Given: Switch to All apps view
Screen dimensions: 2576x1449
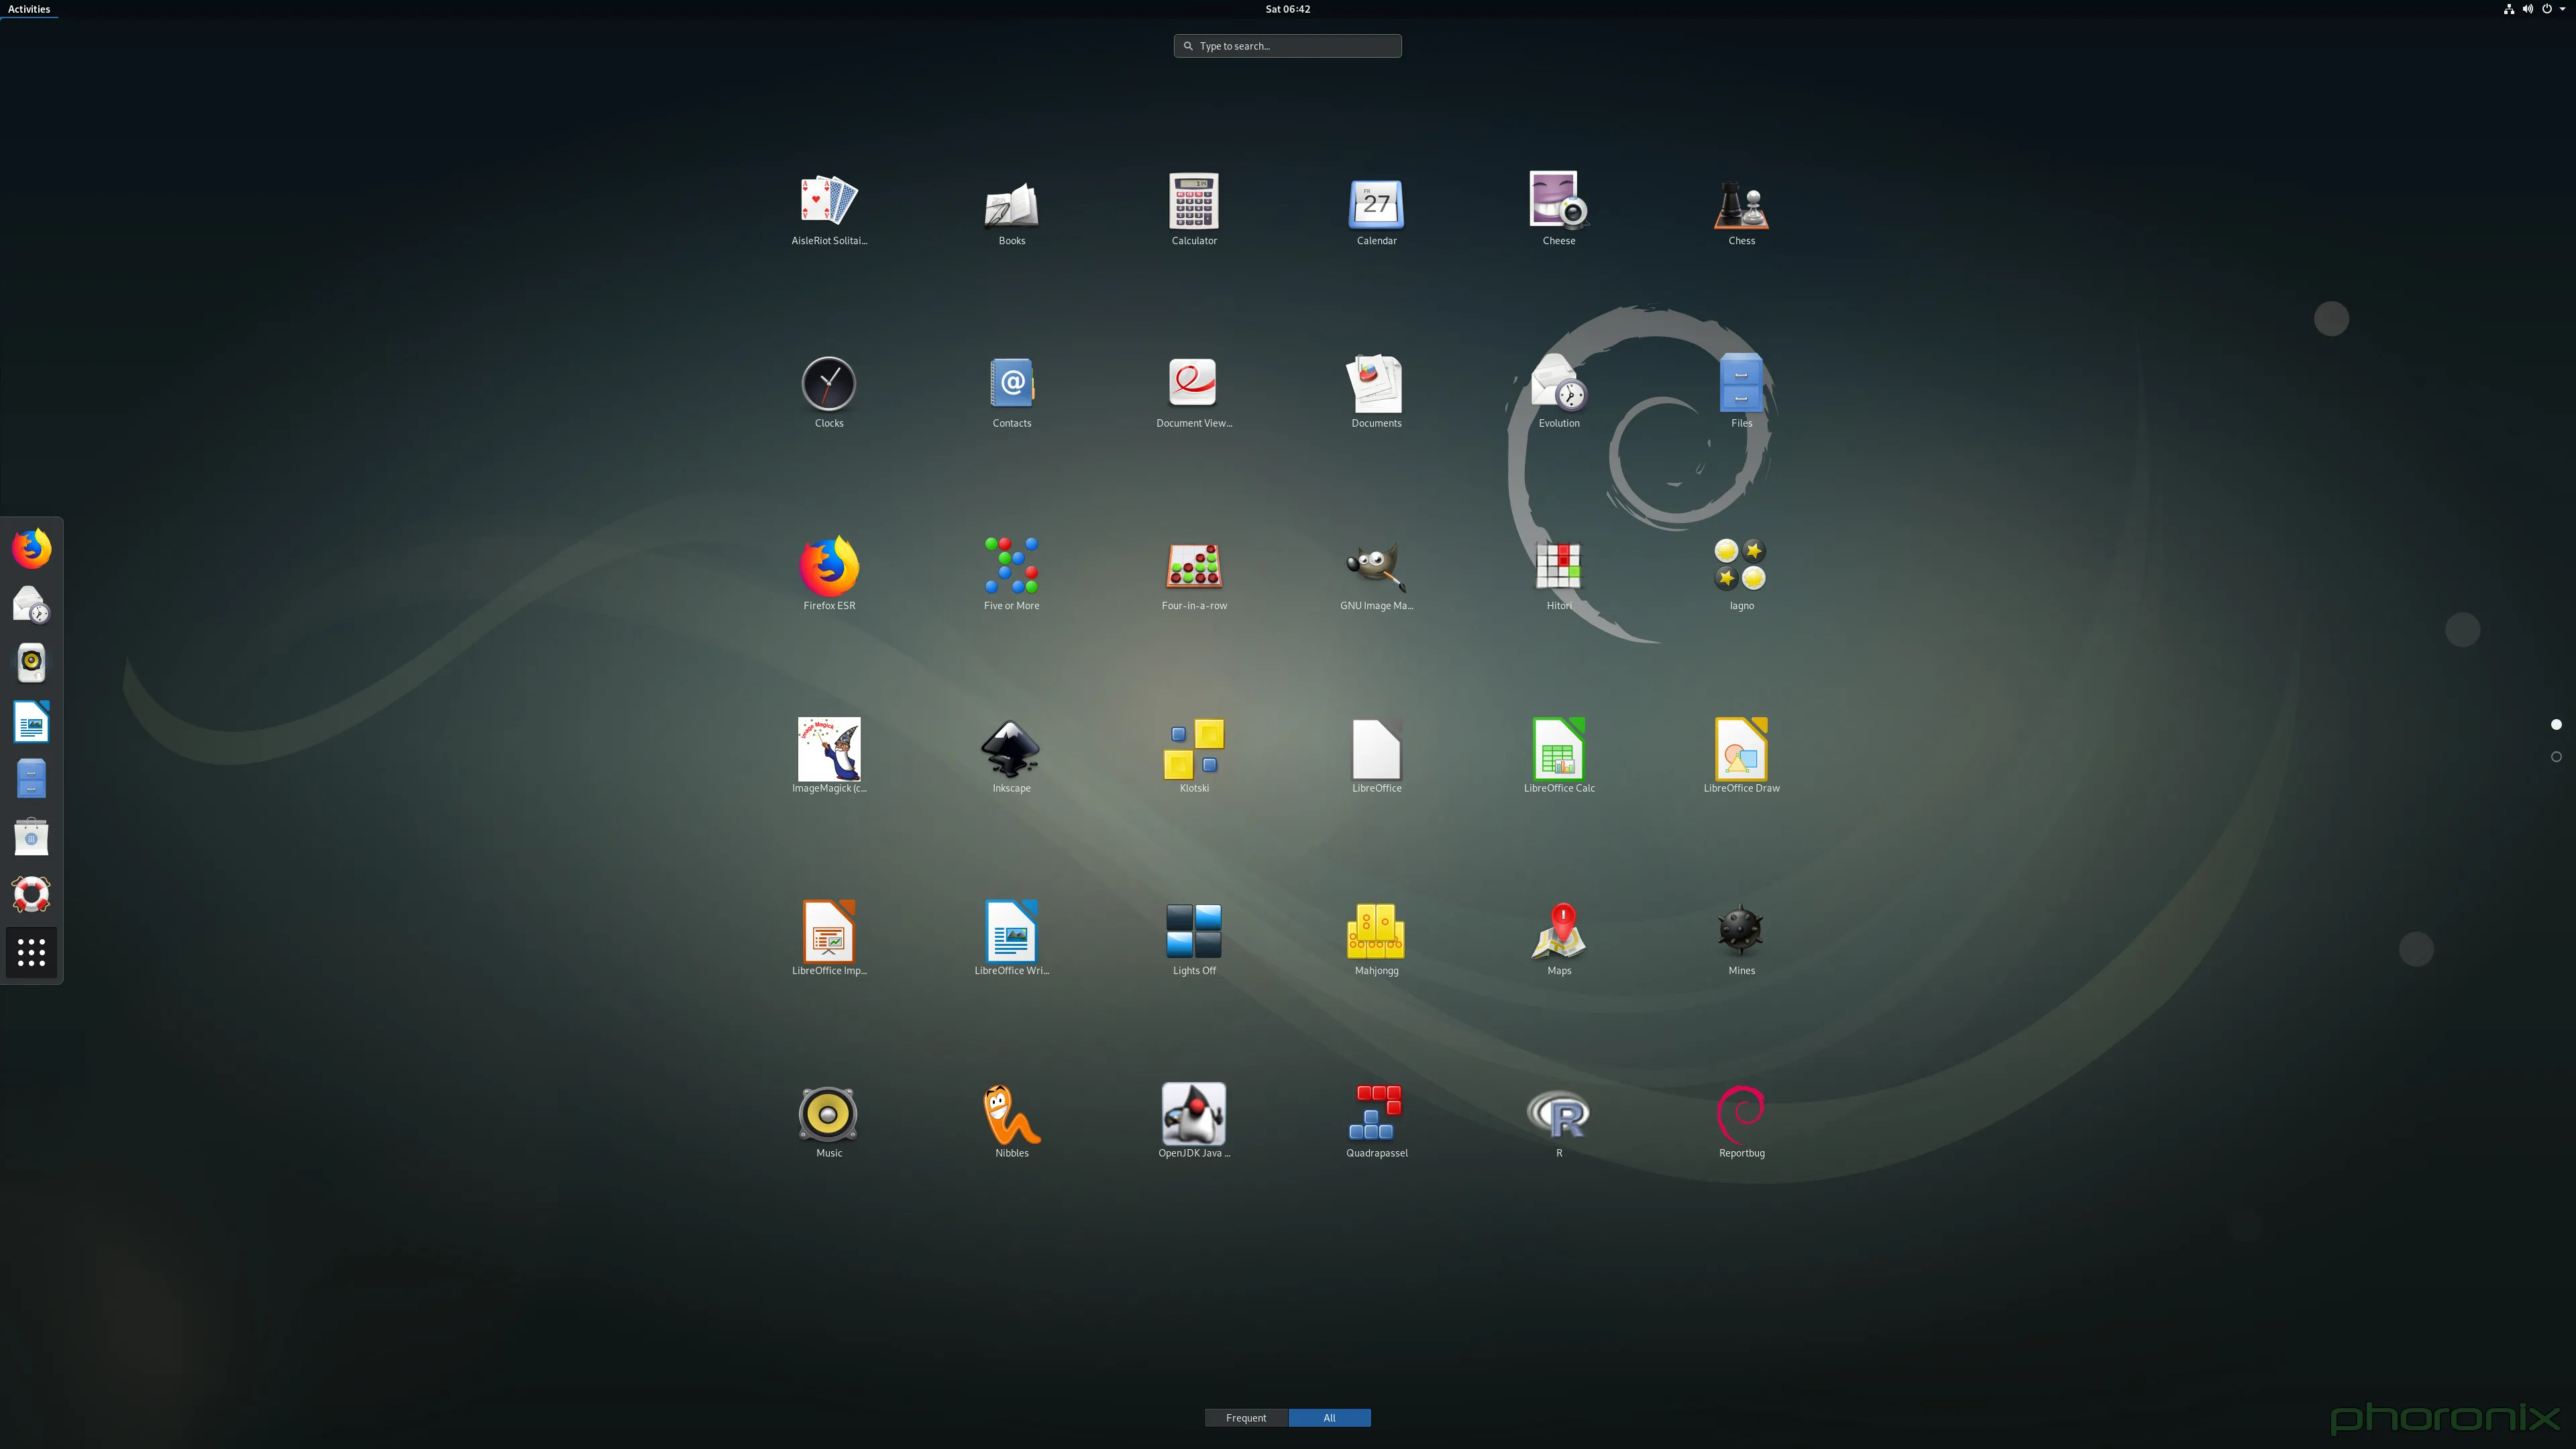Looking at the screenshot, I should tap(1329, 1417).
